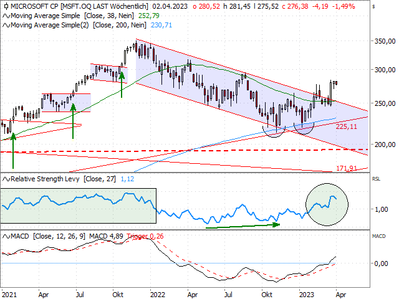Click the RSL axis heading
The height and width of the screenshot is (299, 399).
click(376, 179)
